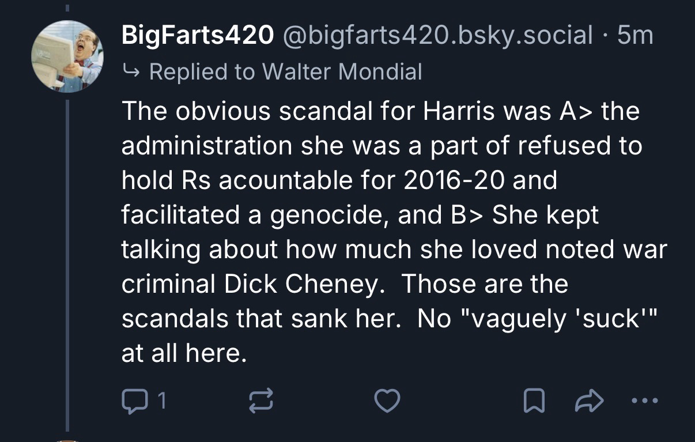Click the BigFarts420 display name

point(197,36)
